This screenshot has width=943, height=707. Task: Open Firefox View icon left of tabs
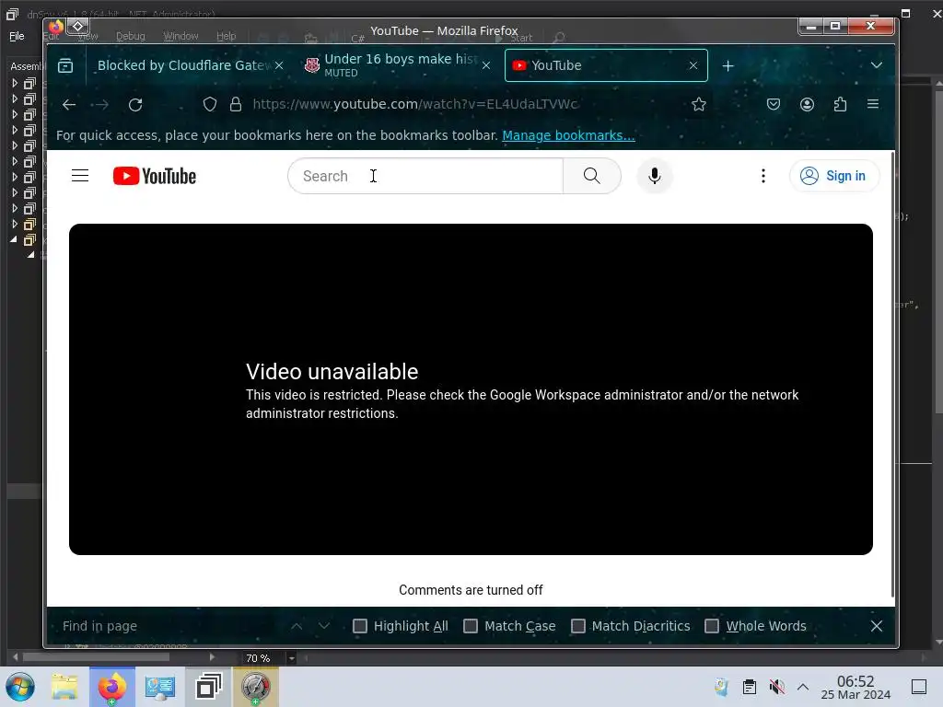pos(65,65)
